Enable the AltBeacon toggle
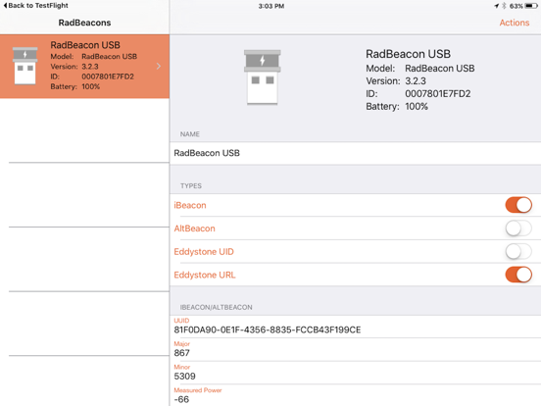 coord(518,228)
